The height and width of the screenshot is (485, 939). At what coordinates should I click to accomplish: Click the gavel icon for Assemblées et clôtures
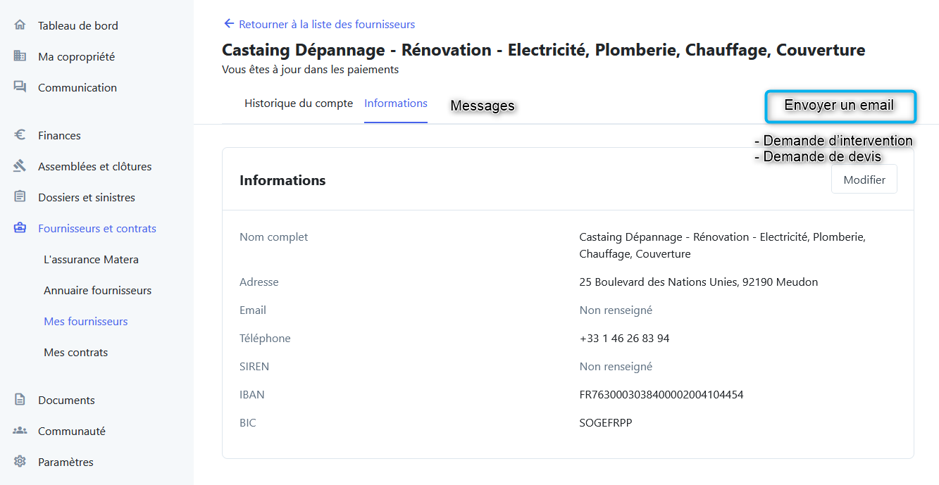click(x=20, y=166)
